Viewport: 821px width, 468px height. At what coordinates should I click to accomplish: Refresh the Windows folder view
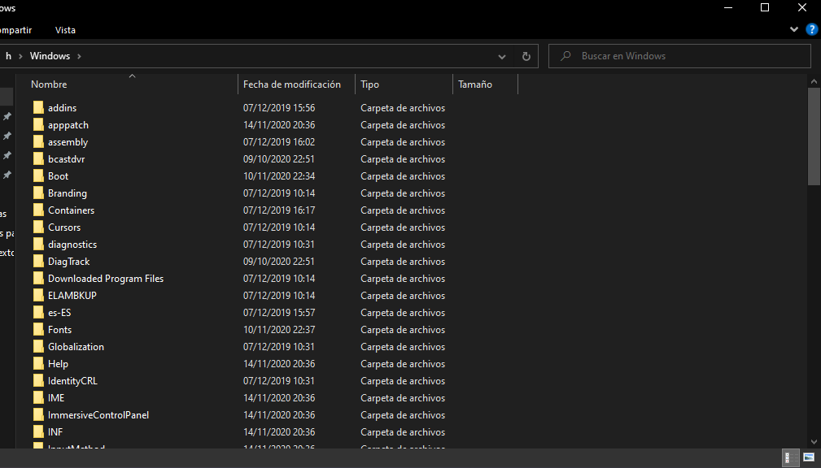[526, 57]
